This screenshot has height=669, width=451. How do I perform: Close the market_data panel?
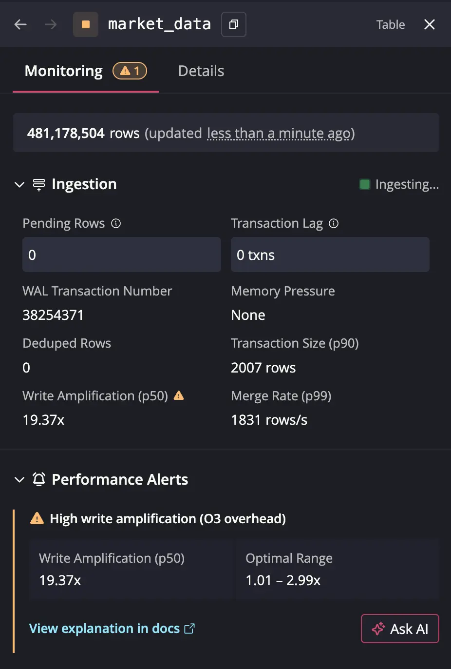point(429,24)
